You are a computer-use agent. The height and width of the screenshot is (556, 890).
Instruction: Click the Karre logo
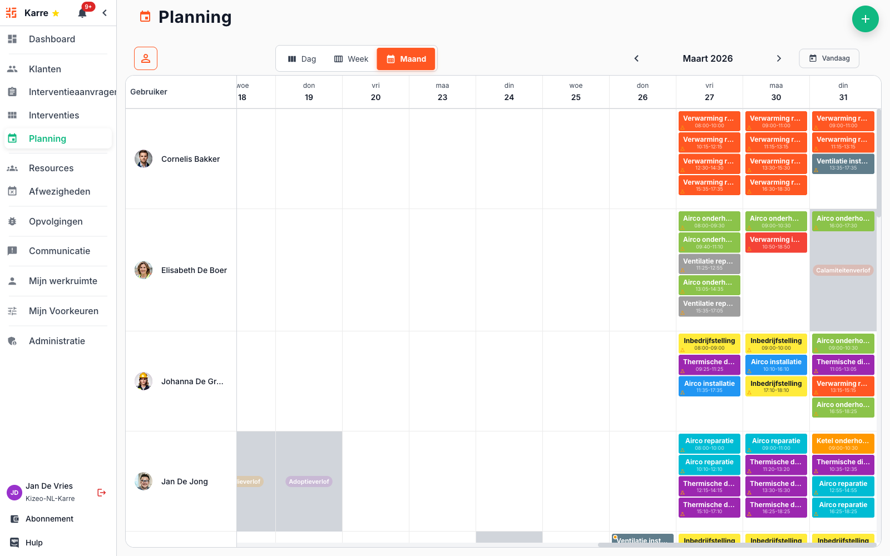(x=11, y=12)
